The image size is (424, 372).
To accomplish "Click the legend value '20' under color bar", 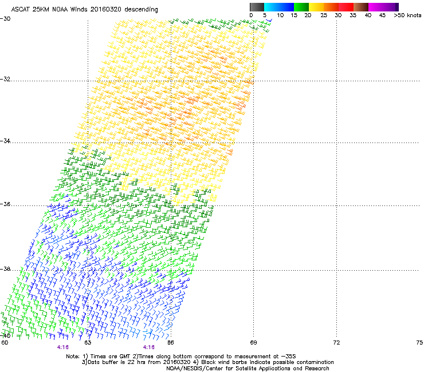I will 308,15.
